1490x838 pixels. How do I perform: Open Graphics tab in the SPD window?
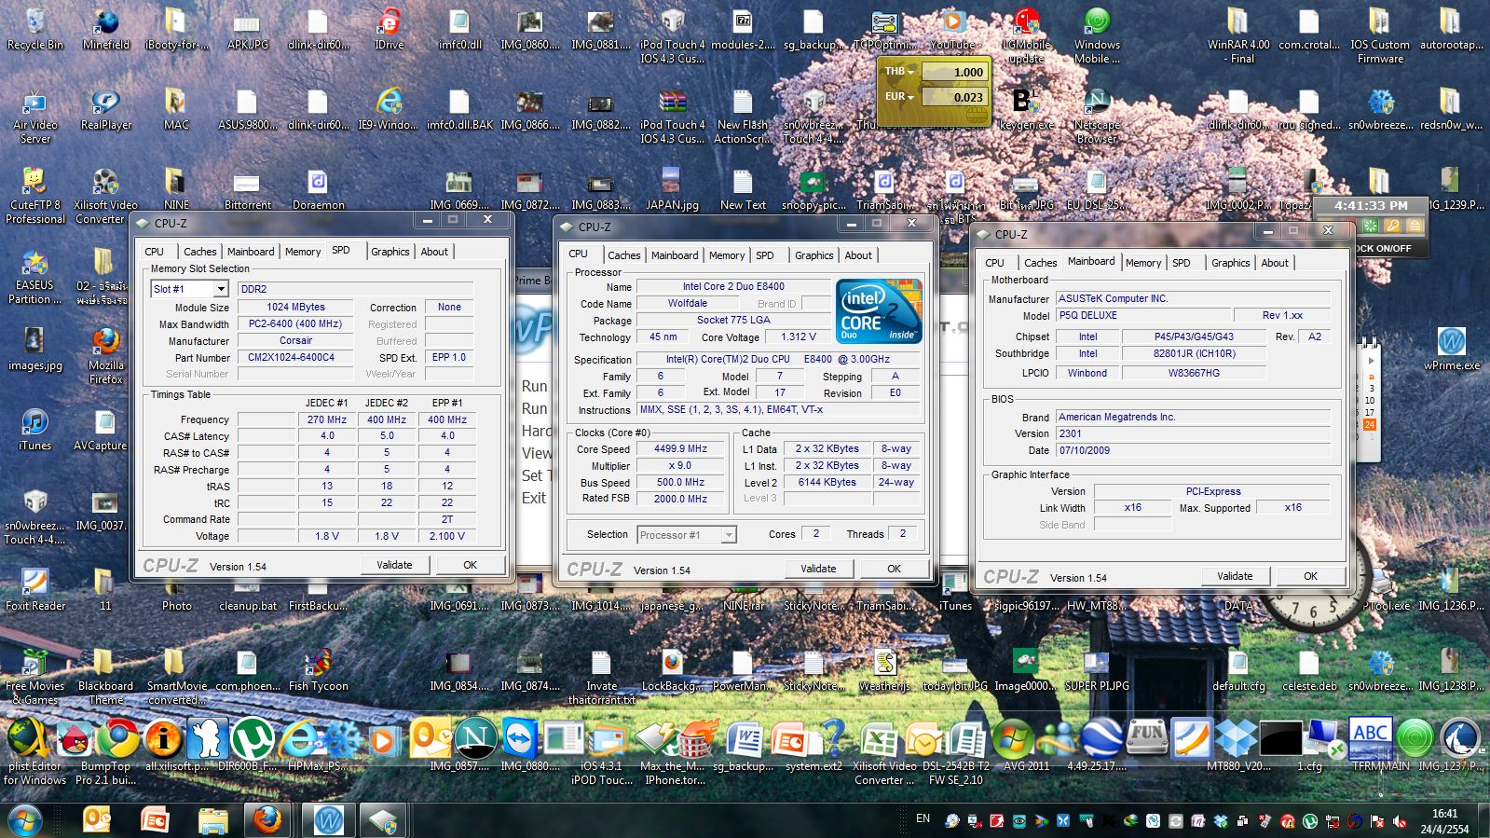point(390,252)
